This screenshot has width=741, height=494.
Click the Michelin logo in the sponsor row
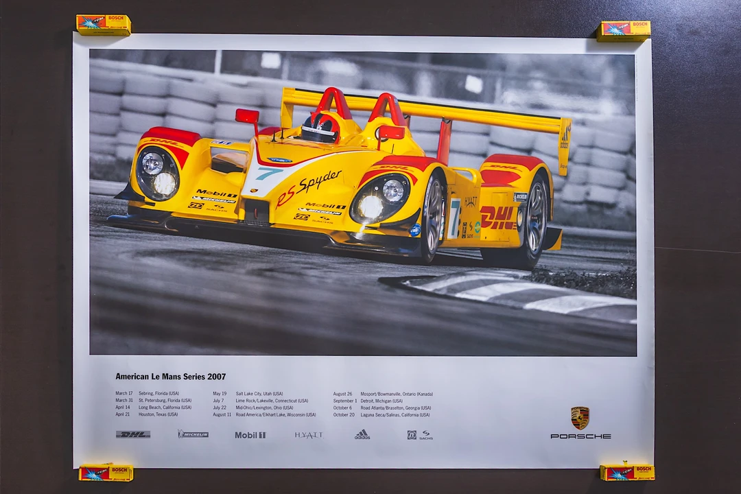(193, 434)
